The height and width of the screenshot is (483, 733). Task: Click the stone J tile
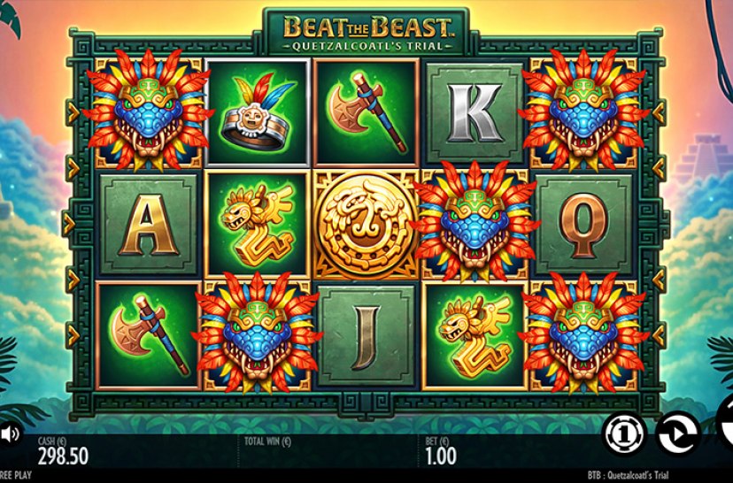[x=366, y=336]
